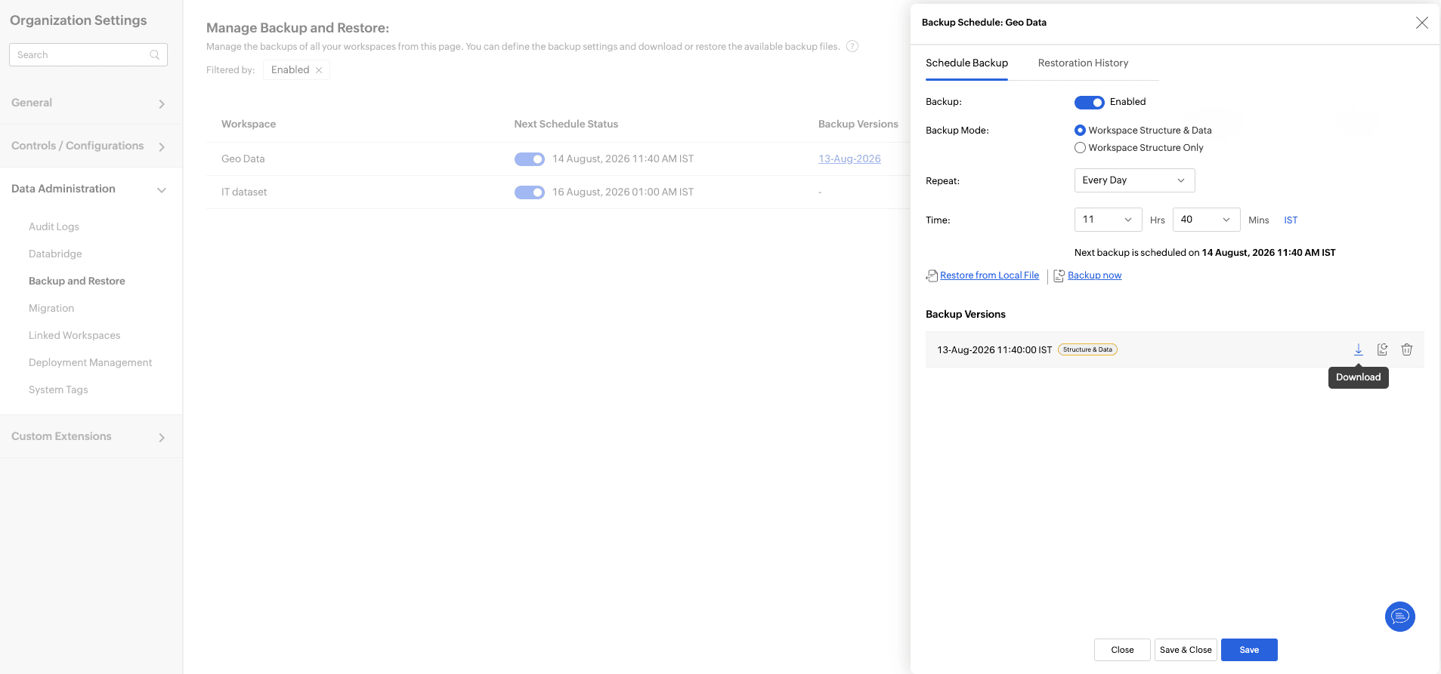The width and height of the screenshot is (1441, 674).
Task: Click the Structure & Data badge
Action: [1087, 349]
